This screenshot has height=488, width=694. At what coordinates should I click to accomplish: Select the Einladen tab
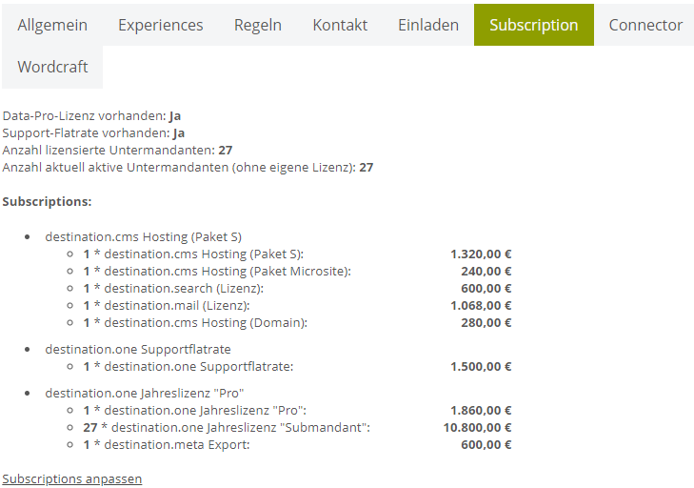click(428, 25)
